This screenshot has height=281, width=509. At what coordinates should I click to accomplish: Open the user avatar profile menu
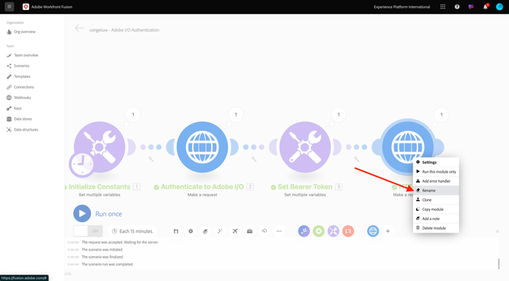(499, 7)
